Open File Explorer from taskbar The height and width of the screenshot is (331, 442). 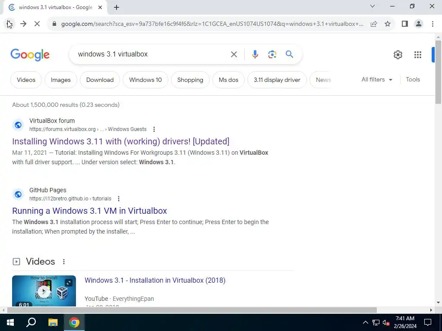[x=53, y=322]
